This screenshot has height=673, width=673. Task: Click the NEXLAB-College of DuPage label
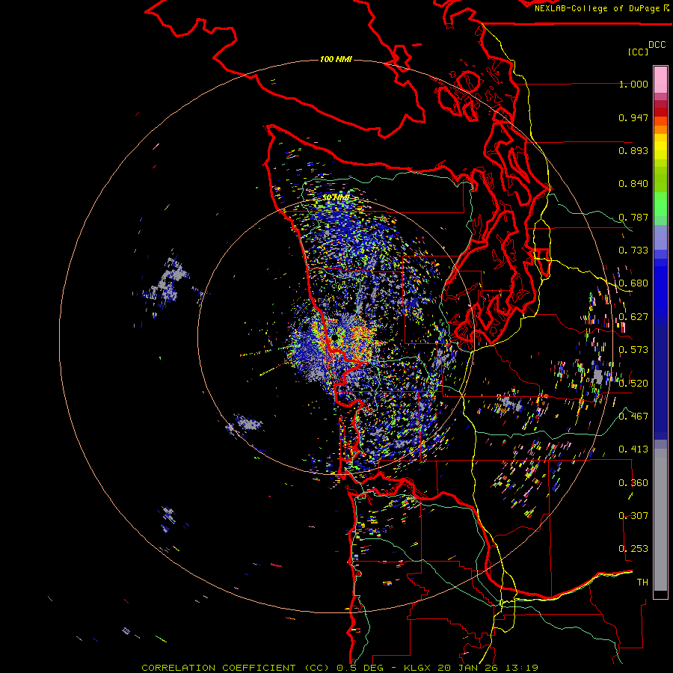click(x=602, y=8)
